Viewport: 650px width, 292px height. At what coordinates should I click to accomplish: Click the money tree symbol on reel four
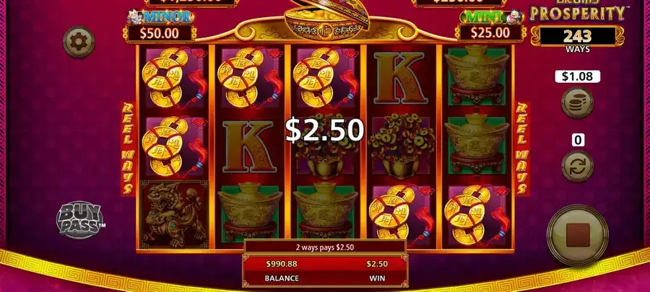[400, 146]
